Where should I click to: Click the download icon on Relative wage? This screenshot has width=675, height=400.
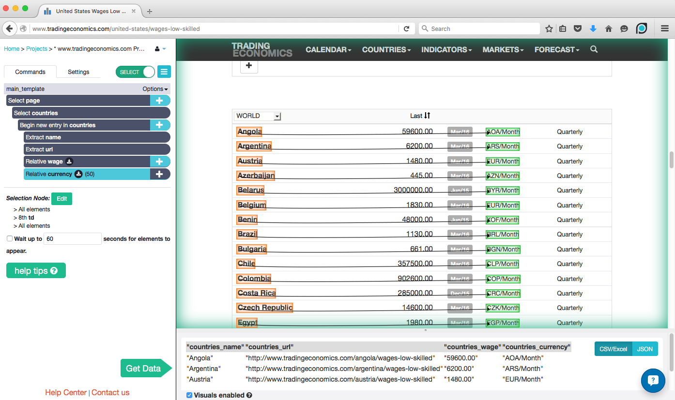coord(69,162)
